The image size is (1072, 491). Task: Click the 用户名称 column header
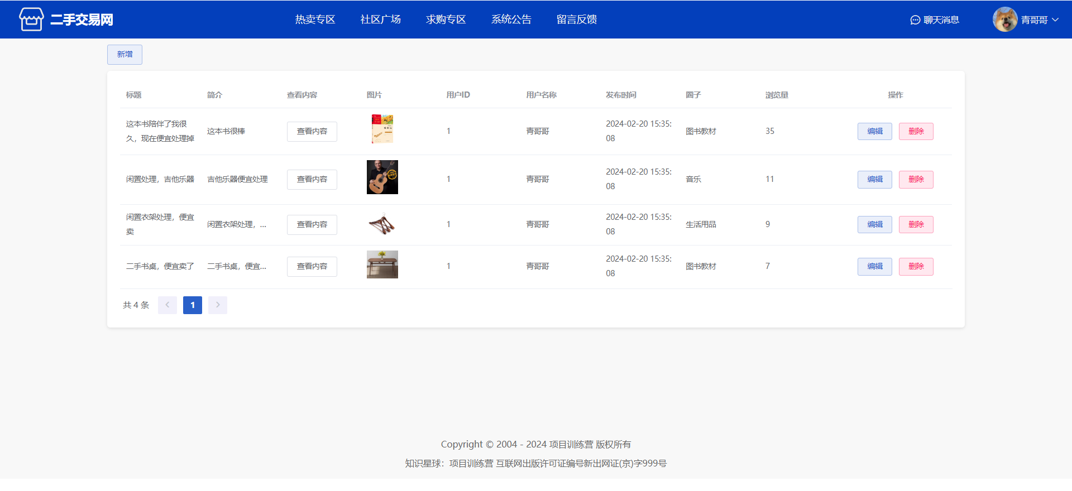[x=542, y=95]
